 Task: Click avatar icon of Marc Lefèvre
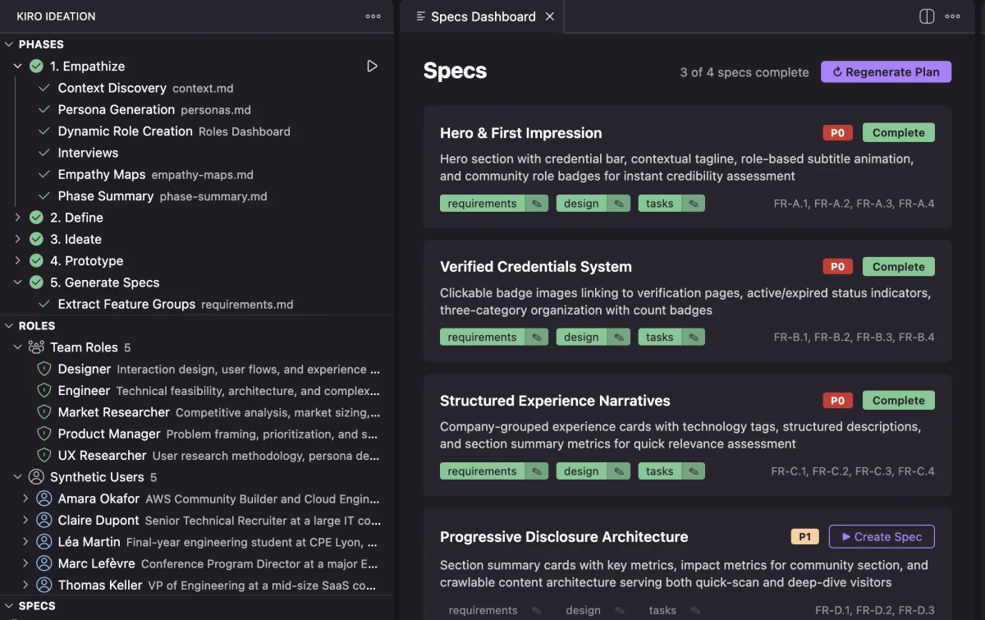click(44, 563)
